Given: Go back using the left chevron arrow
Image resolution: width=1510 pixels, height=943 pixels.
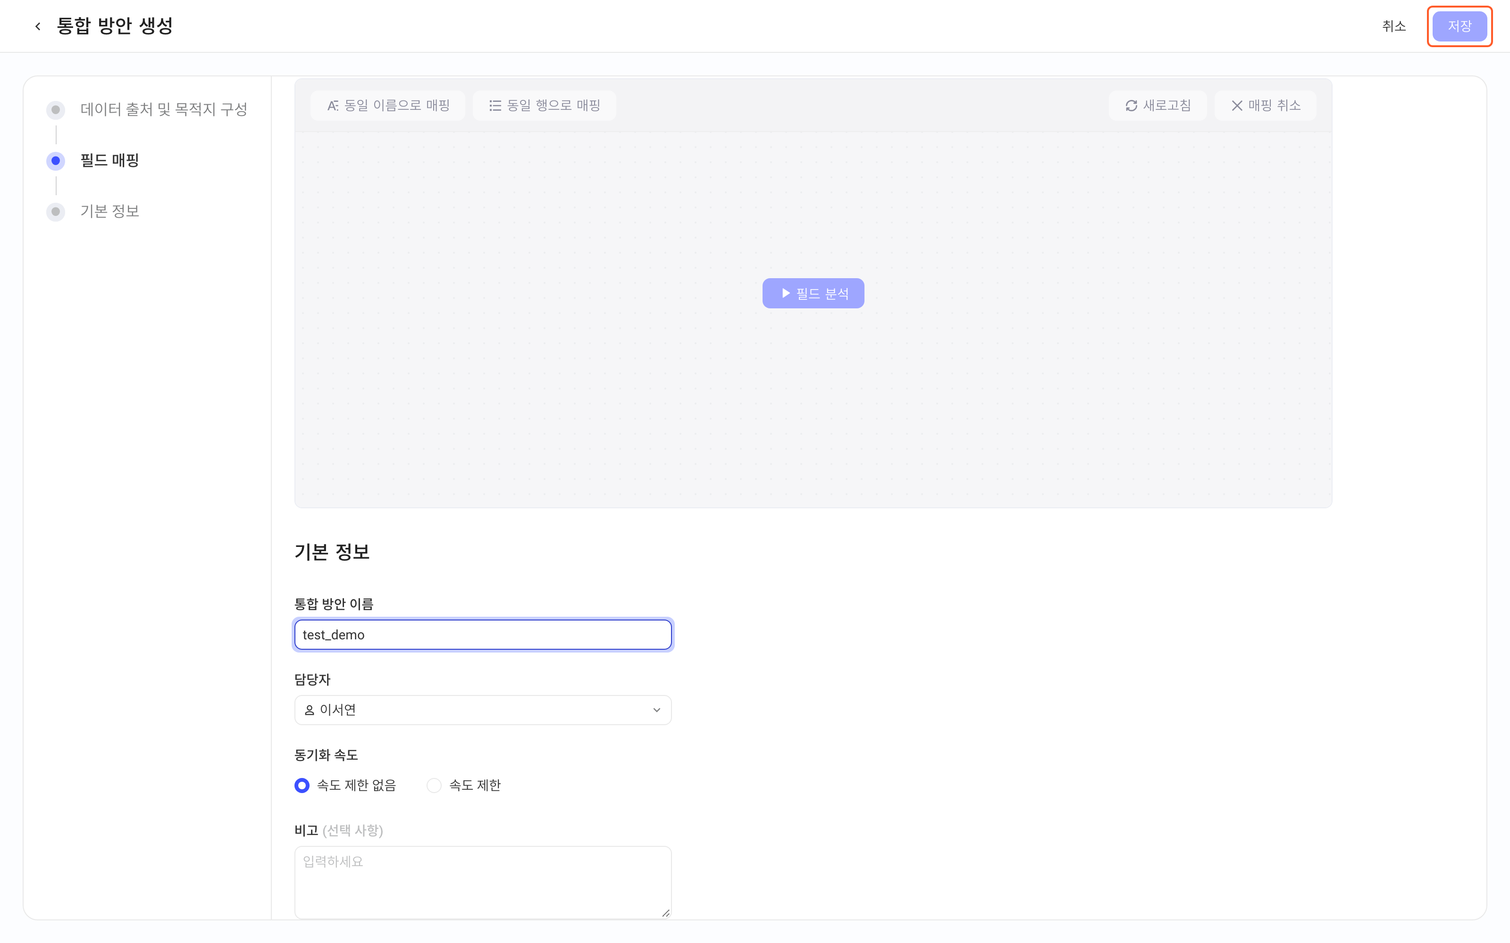Looking at the screenshot, I should [38, 26].
